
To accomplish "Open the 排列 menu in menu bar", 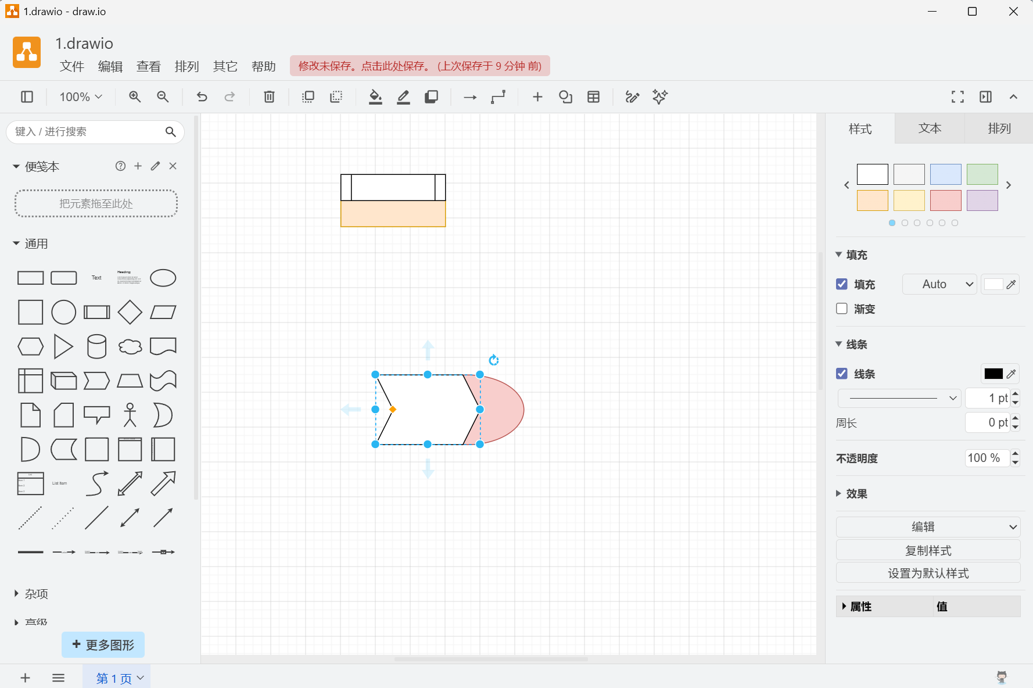I will [x=186, y=66].
